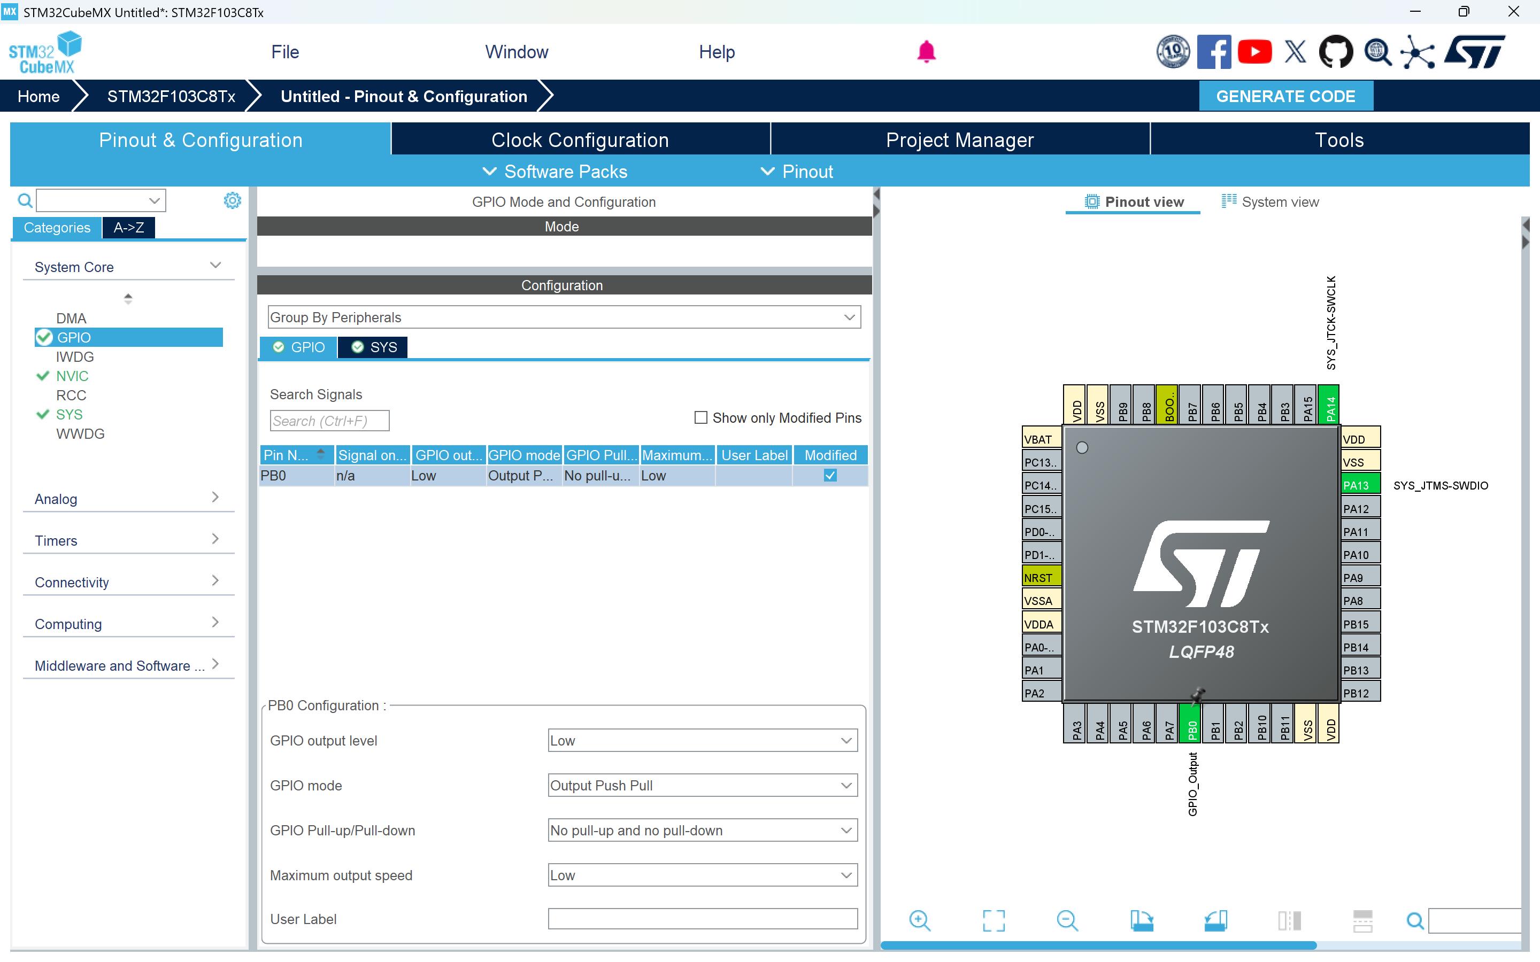Click the pinout view horizontal scrollbar
This screenshot has width=1540, height=962.
coord(1098,945)
